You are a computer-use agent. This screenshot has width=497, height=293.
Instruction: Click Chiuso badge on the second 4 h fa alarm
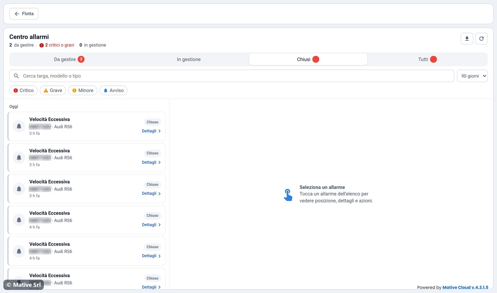(153, 247)
